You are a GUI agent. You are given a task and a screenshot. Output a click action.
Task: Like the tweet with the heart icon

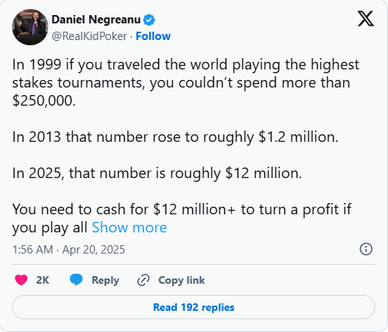pos(21,280)
